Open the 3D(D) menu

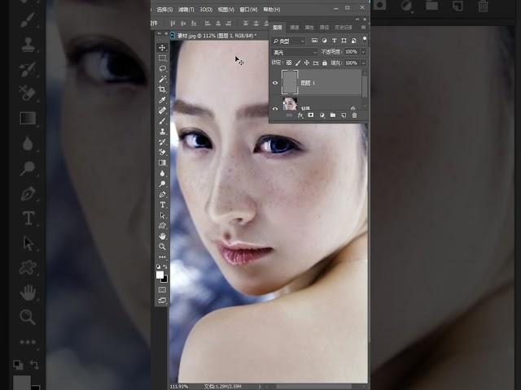coord(206,10)
